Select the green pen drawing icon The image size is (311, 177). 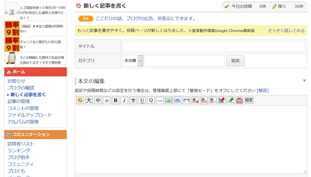(x=230, y=100)
